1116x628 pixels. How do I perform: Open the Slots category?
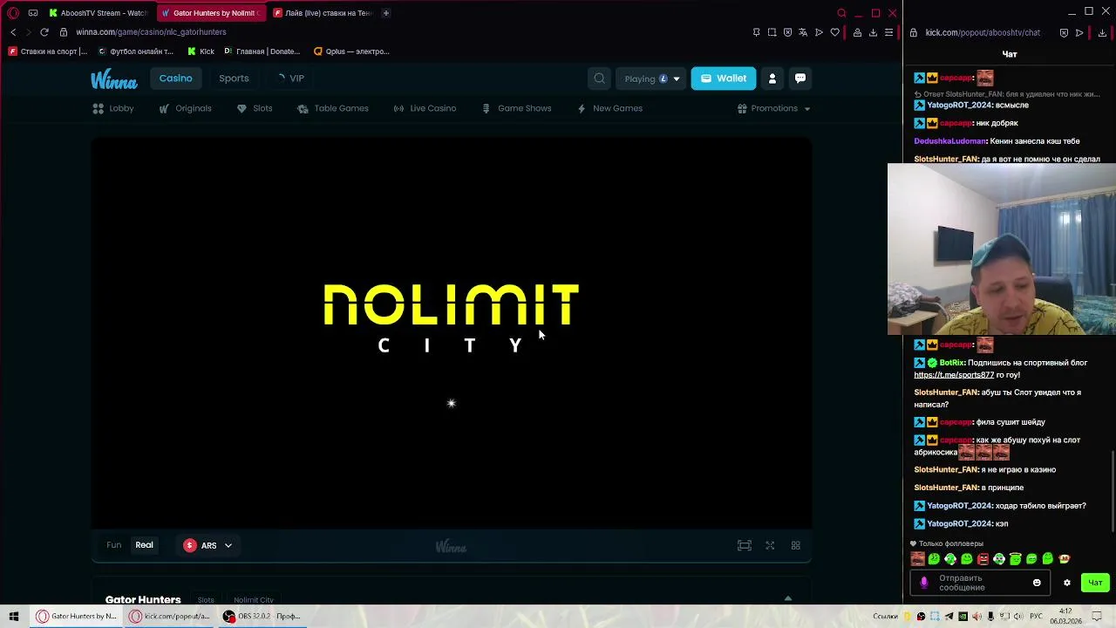click(255, 108)
